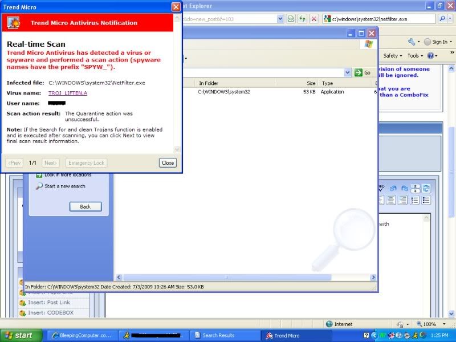This screenshot has height=342, width=456.
Task: Click the center-align icon in the post editor
Action: [391, 200]
